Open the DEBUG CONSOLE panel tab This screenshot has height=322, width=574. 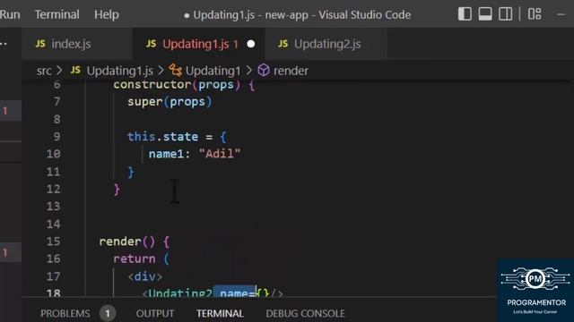pyautogui.click(x=305, y=314)
